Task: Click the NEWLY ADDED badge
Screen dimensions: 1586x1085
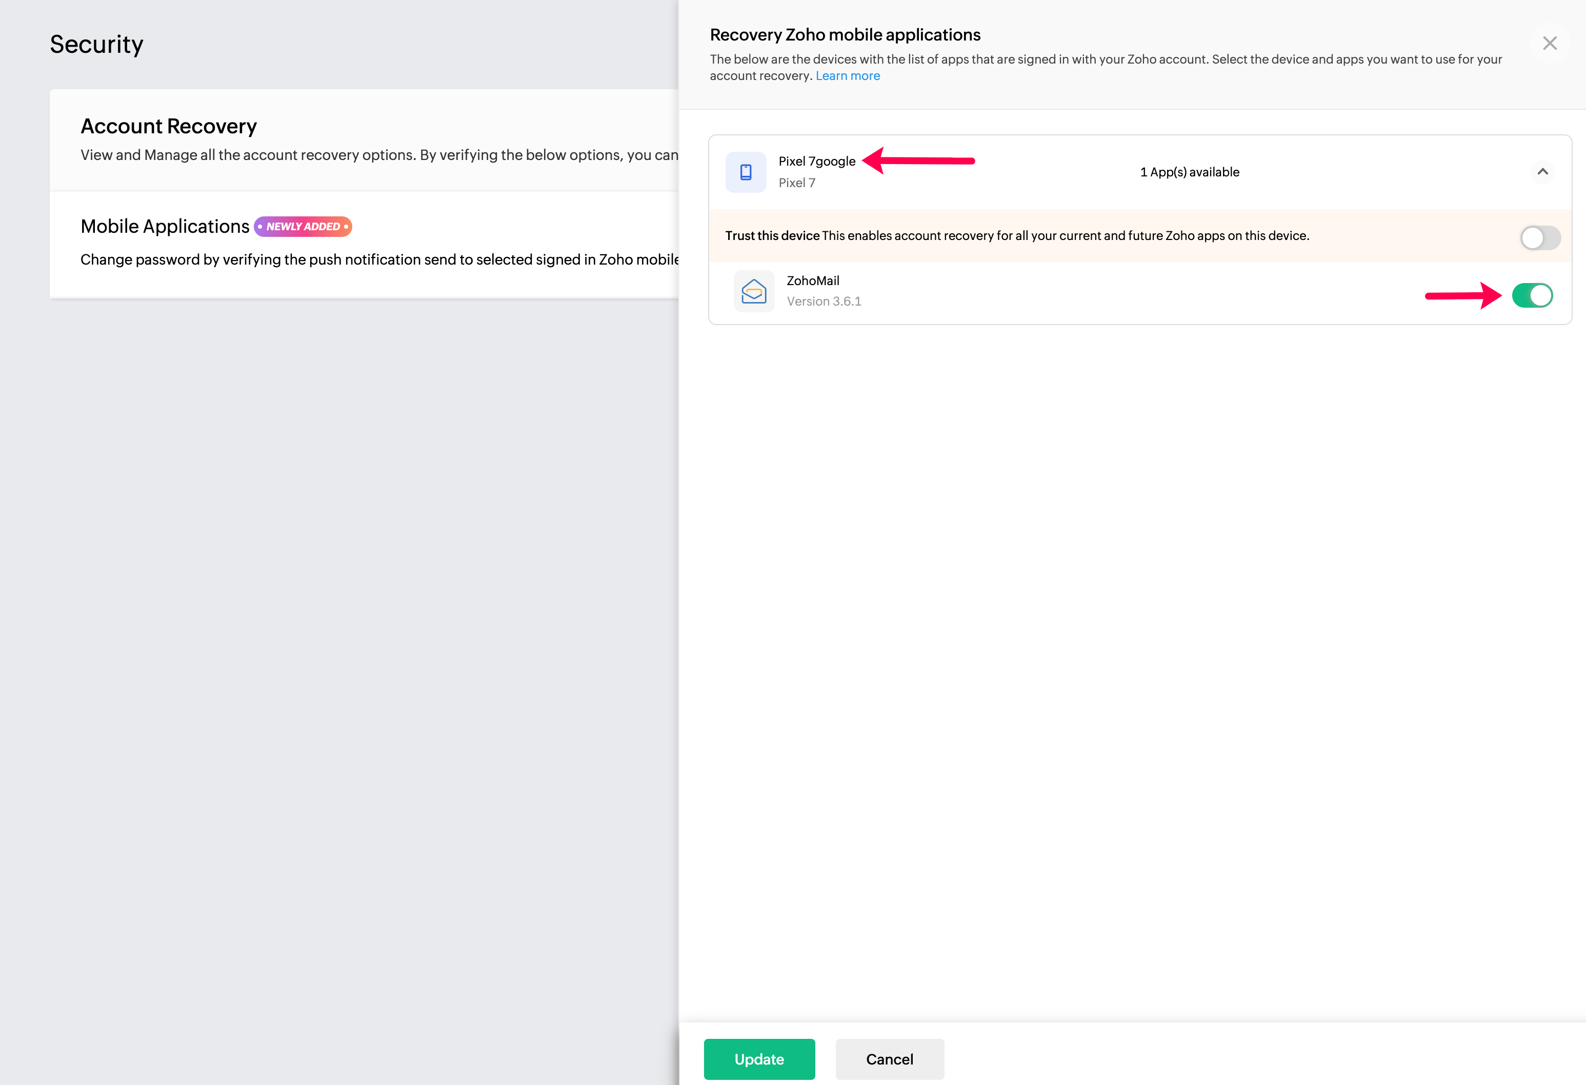Action: [303, 227]
